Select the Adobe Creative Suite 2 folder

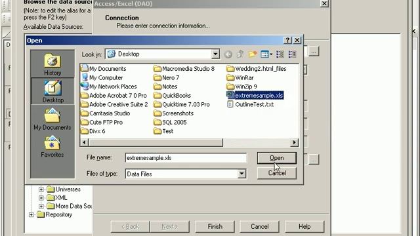tap(115, 104)
